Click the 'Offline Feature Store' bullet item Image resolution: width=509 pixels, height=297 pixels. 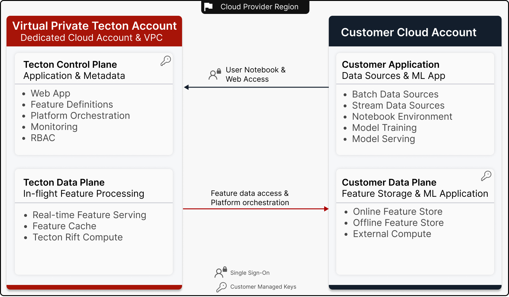pos(398,223)
